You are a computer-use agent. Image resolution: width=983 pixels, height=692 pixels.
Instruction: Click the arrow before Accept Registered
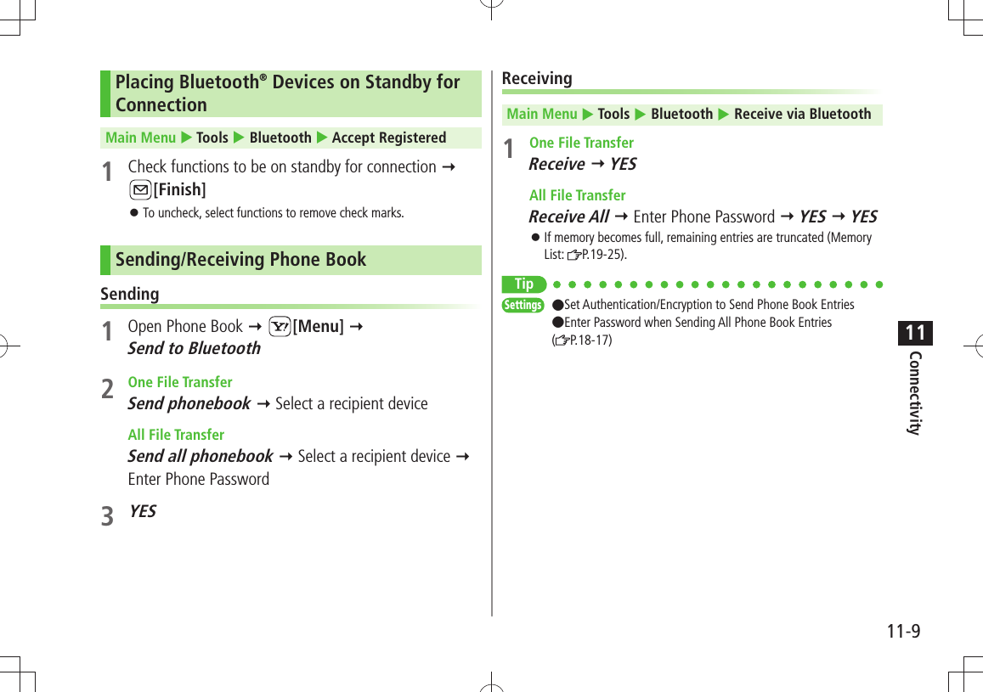322,138
